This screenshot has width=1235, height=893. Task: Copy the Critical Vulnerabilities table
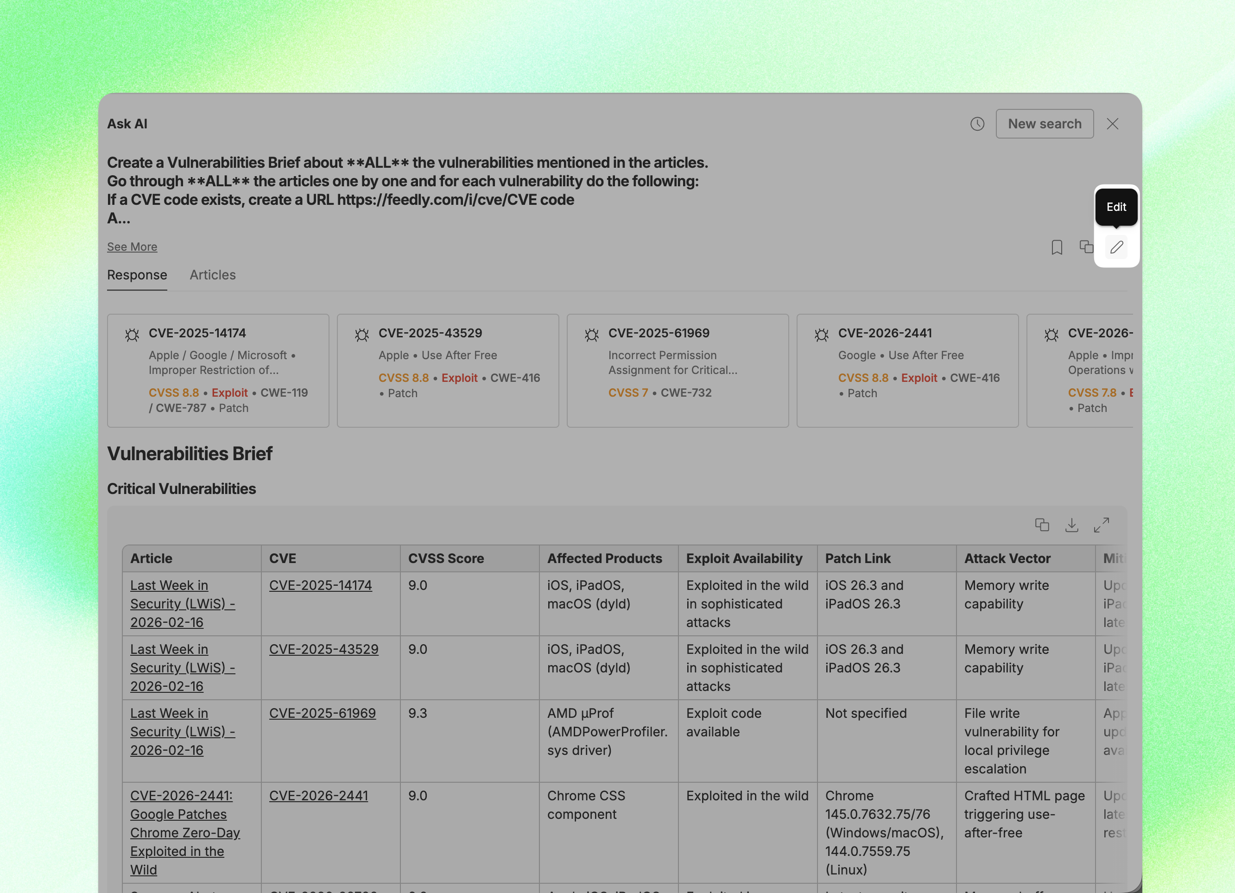(x=1042, y=525)
